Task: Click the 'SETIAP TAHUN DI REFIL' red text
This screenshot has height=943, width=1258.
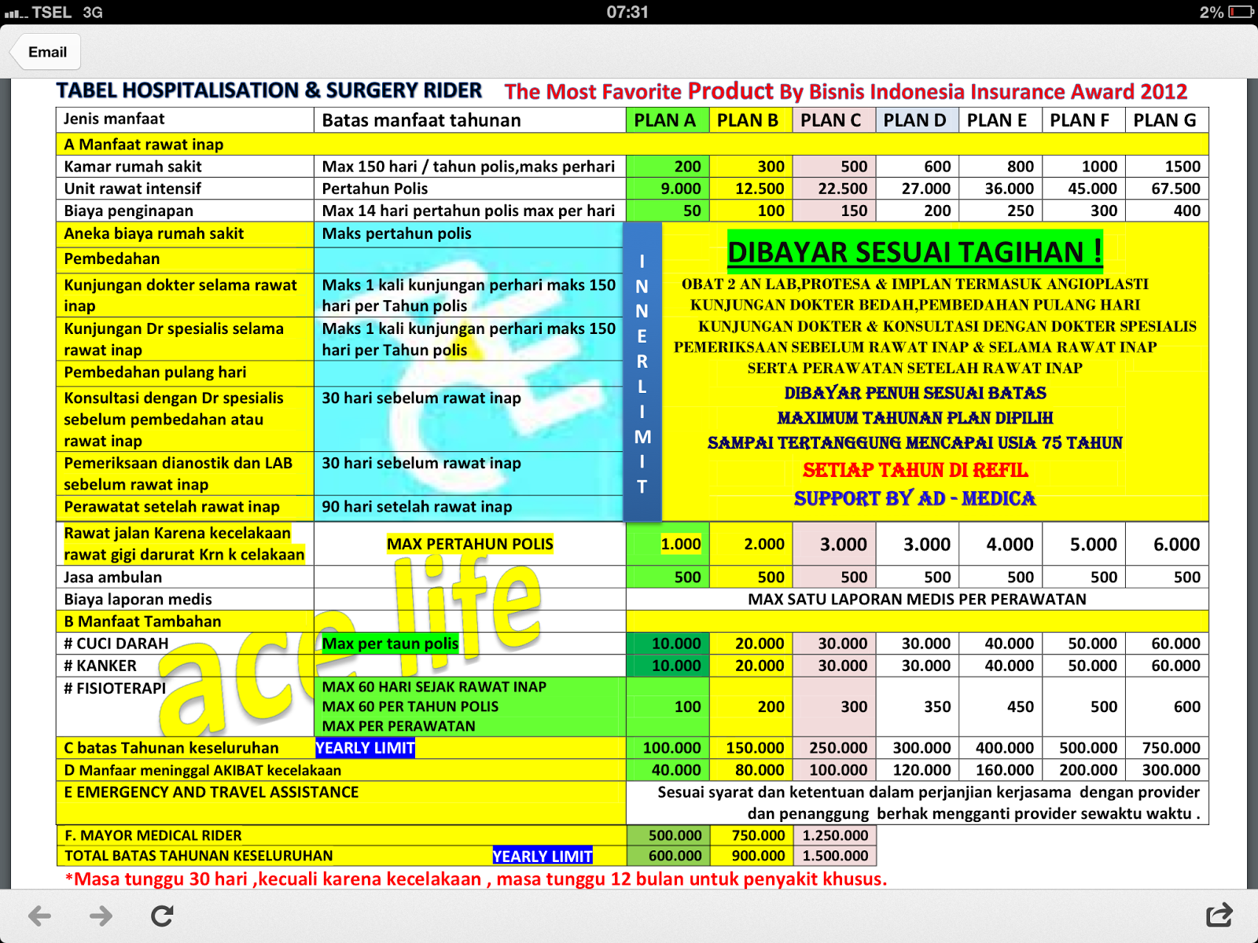Action: (x=915, y=470)
